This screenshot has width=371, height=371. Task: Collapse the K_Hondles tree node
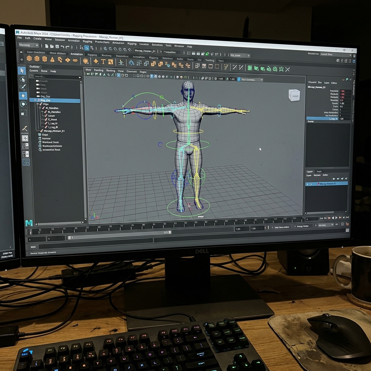click(x=40, y=108)
